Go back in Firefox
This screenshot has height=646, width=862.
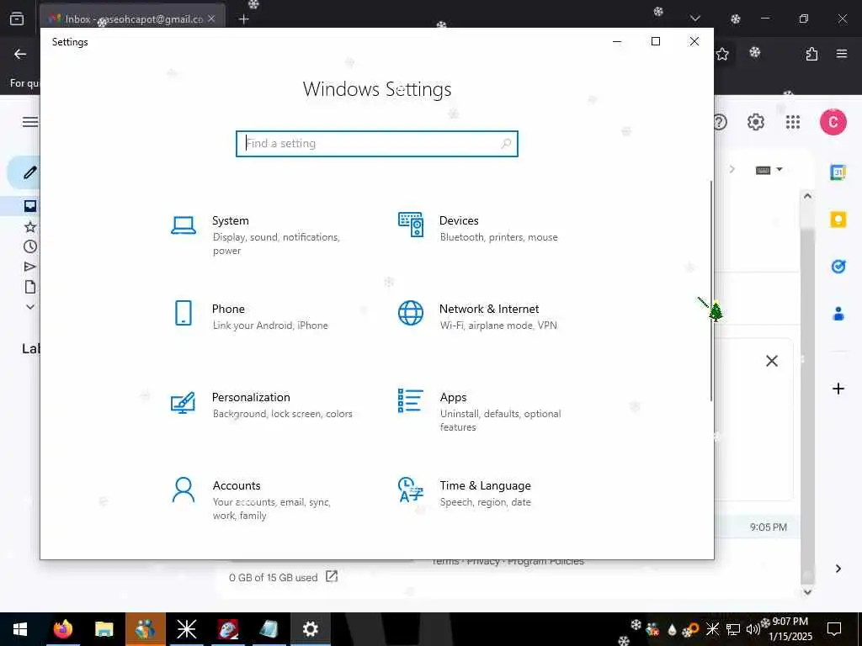[20, 54]
